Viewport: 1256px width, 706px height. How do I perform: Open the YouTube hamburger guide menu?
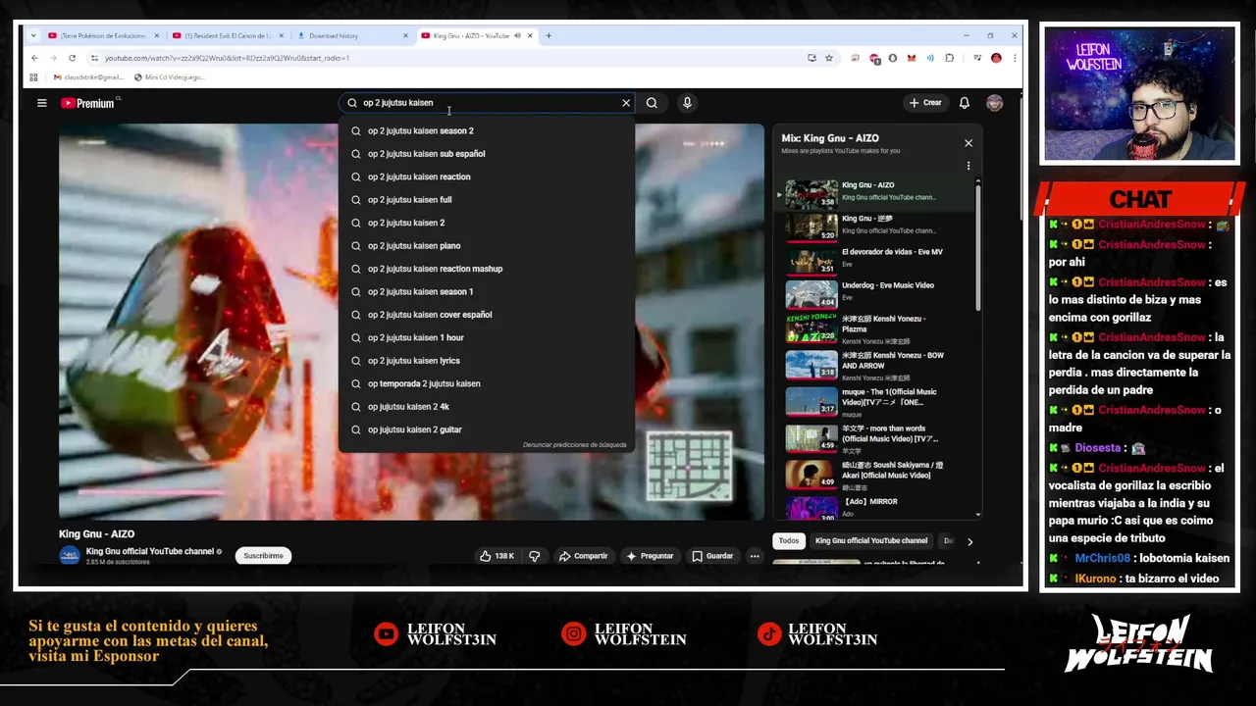point(41,103)
